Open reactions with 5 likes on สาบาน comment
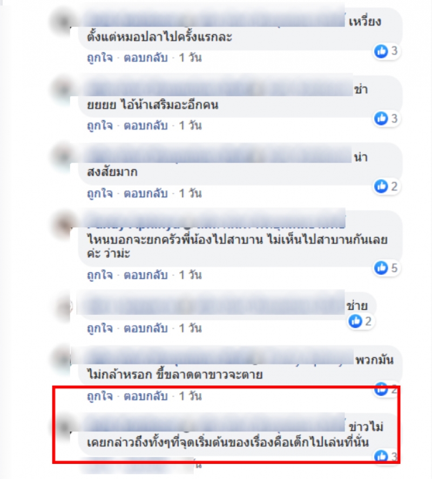This screenshot has width=432, height=479. [387, 268]
